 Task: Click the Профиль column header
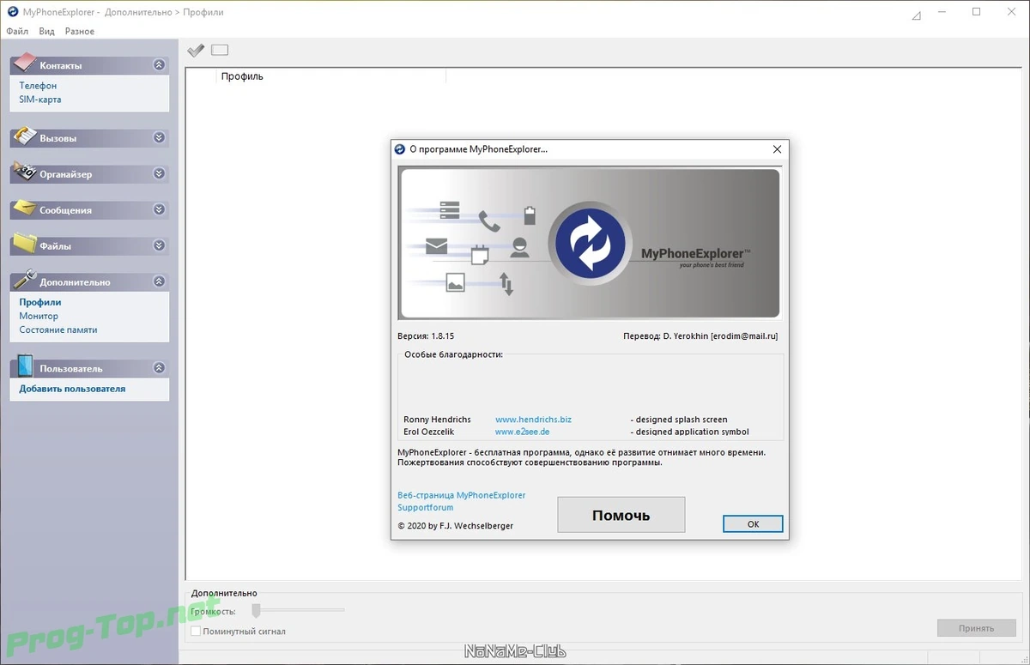(x=330, y=76)
